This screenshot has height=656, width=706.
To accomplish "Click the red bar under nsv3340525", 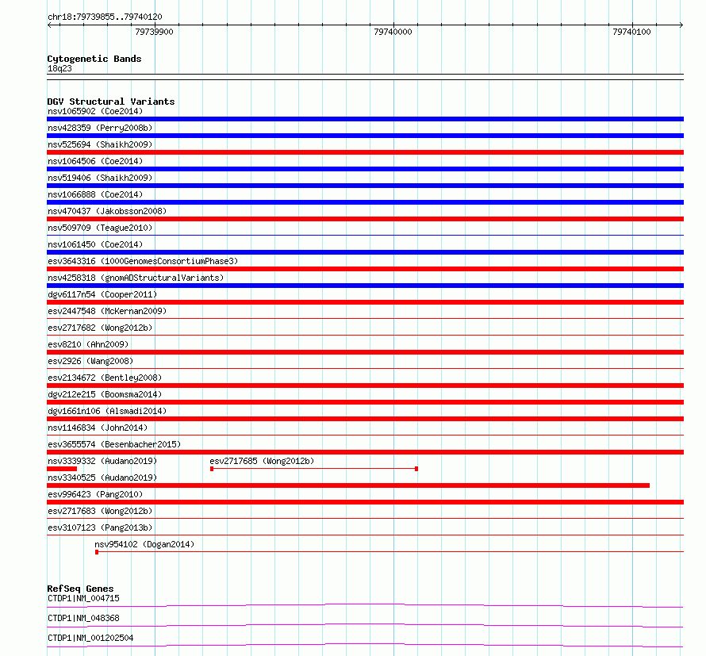I will [x=348, y=485].
